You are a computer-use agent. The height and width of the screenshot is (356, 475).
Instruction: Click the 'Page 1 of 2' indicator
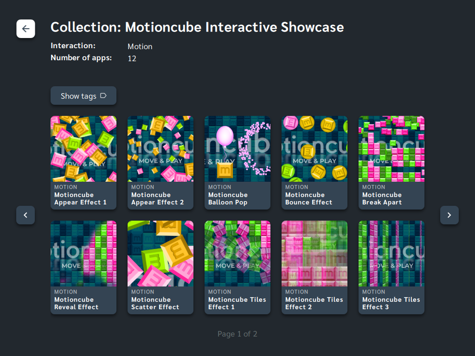point(237,334)
